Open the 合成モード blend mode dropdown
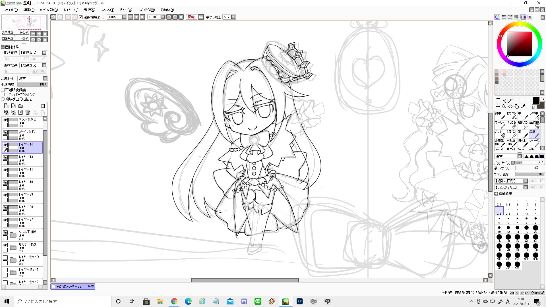 click(x=45, y=78)
